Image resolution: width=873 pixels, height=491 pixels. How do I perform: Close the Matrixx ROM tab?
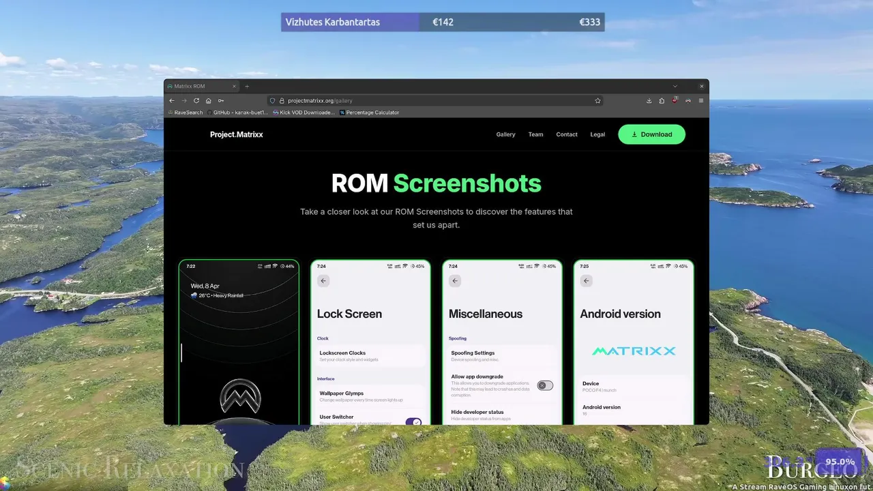click(234, 87)
